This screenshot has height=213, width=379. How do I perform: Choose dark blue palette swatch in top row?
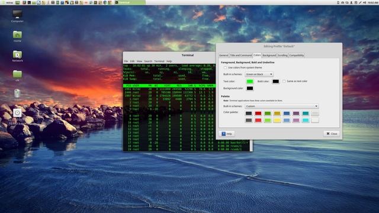(287, 113)
